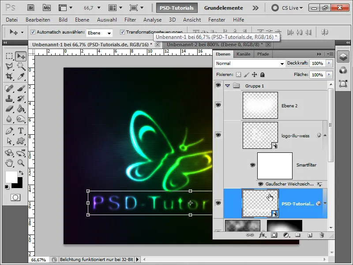Screen dimensions: 353x265
Task: Launch Adobe Bridge
Action: point(31,8)
